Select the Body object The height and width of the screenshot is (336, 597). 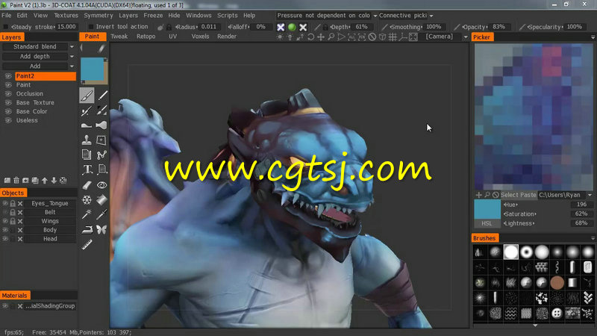point(50,230)
